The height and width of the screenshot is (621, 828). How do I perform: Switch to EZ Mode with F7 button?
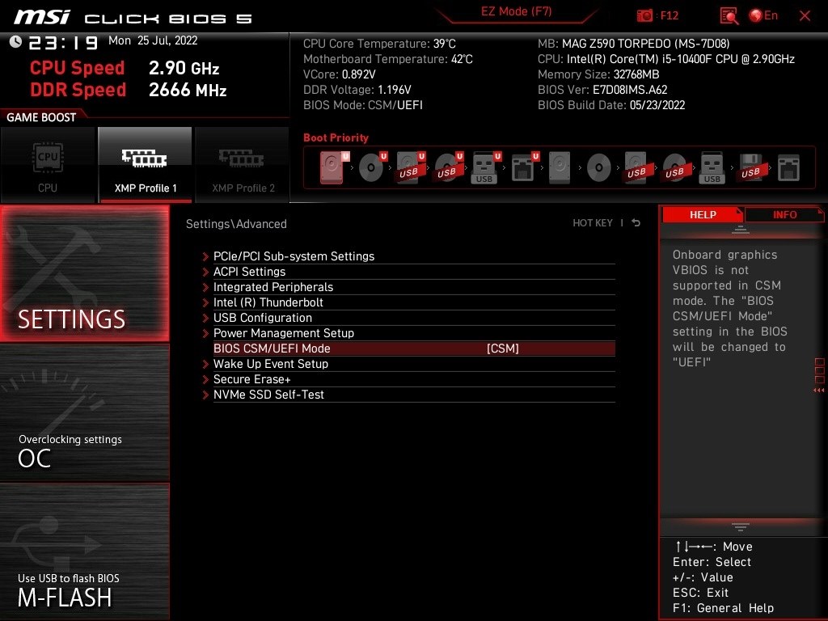click(516, 13)
